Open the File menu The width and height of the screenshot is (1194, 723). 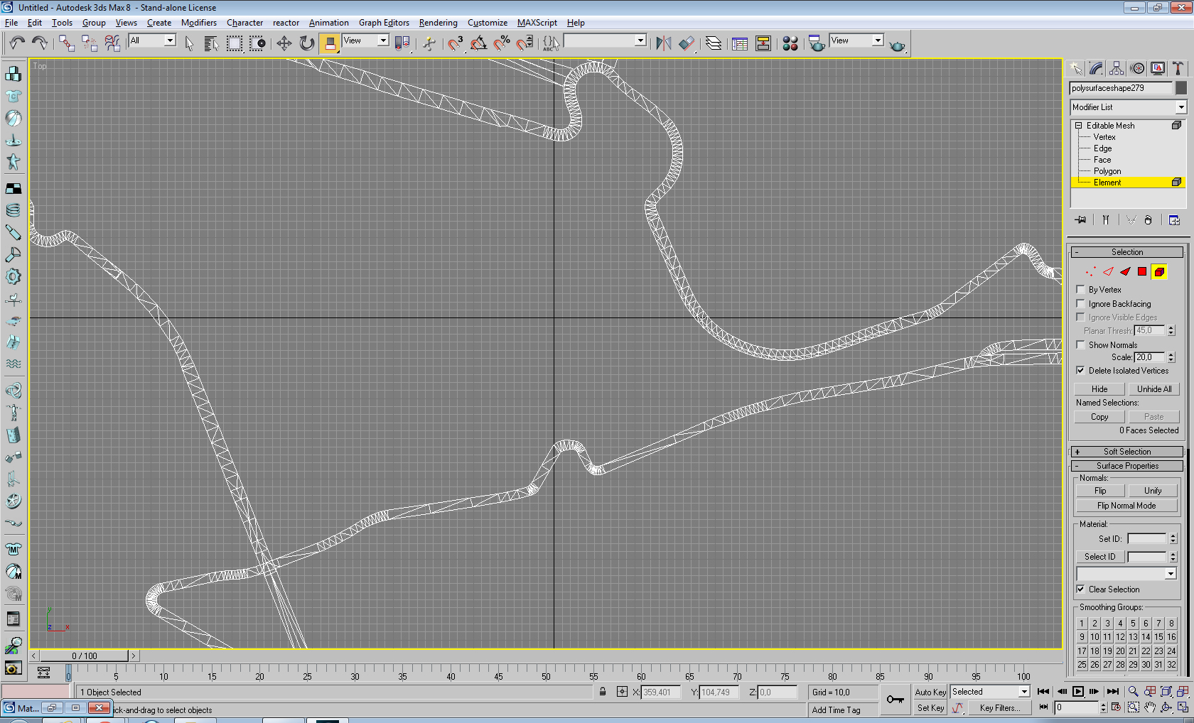click(11, 23)
